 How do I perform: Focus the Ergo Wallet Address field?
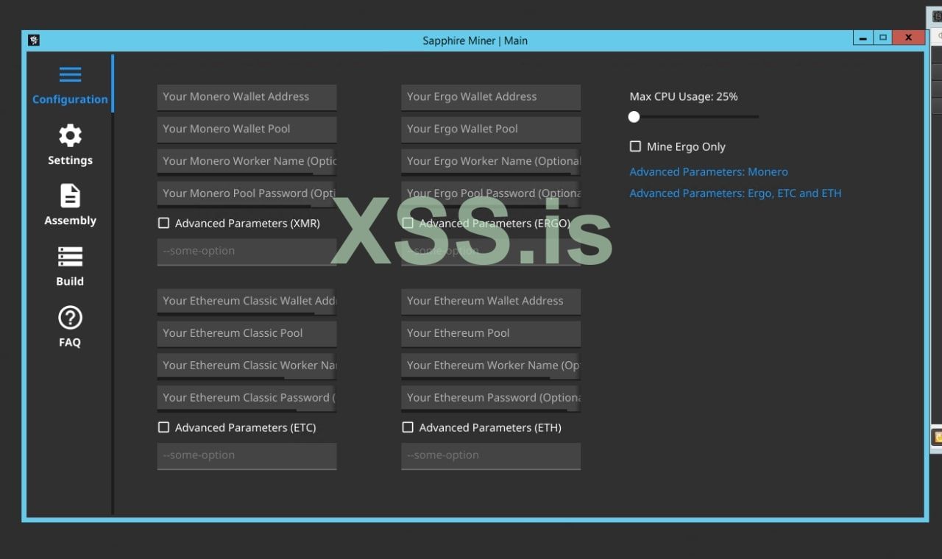coord(491,97)
